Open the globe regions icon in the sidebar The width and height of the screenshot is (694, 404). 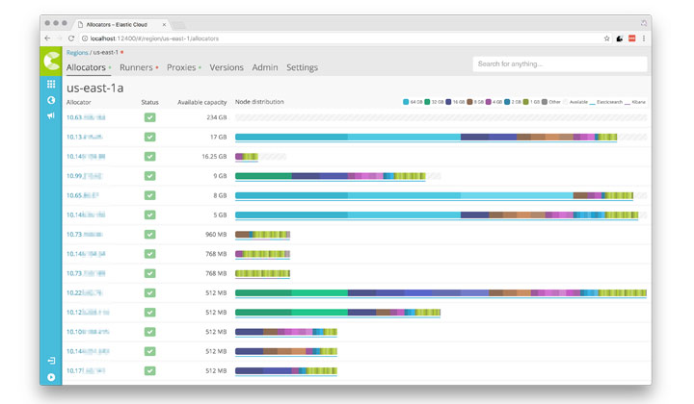coord(51,100)
